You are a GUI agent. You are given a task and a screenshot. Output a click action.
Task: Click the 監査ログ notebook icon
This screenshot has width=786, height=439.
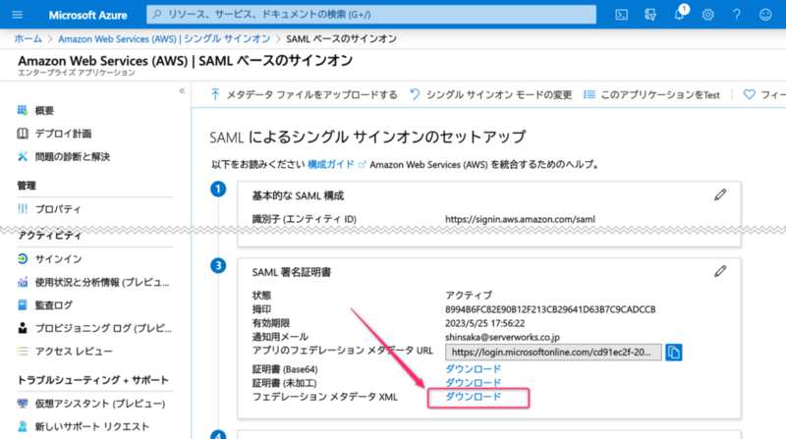click(23, 304)
